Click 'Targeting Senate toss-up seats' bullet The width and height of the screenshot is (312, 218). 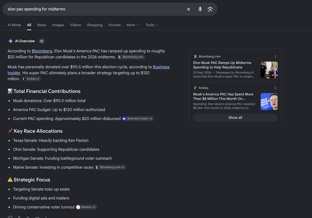(41, 189)
